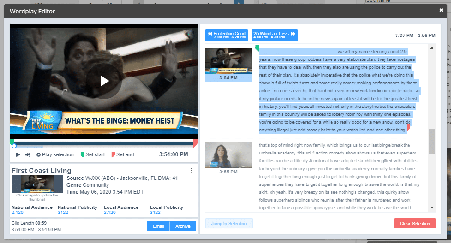Click Clear Selection button
Image resolution: width=451 pixels, height=243 pixels.
pos(415,224)
